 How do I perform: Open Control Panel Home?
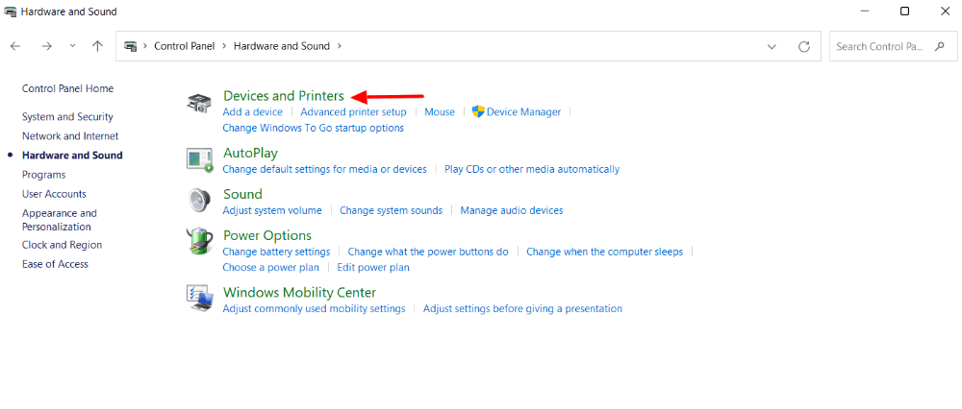pos(67,88)
